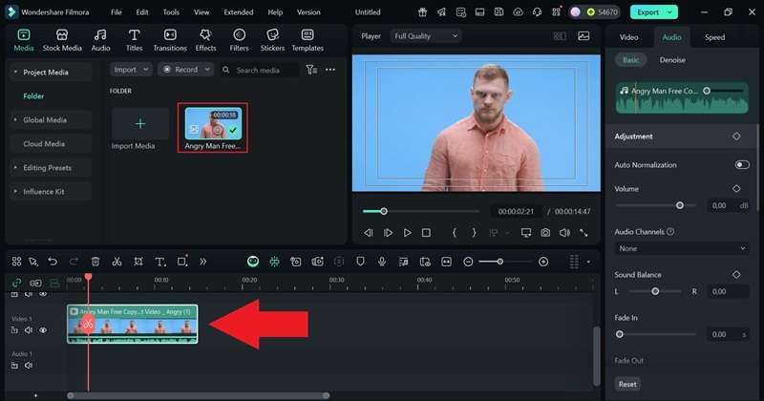This screenshot has width=764, height=401.
Task: Toggle the Adjustment keyframe diamond
Action: [x=736, y=137]
